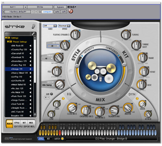
Task: Click the Close Mics level knob
Action: (x=72, y=108)
